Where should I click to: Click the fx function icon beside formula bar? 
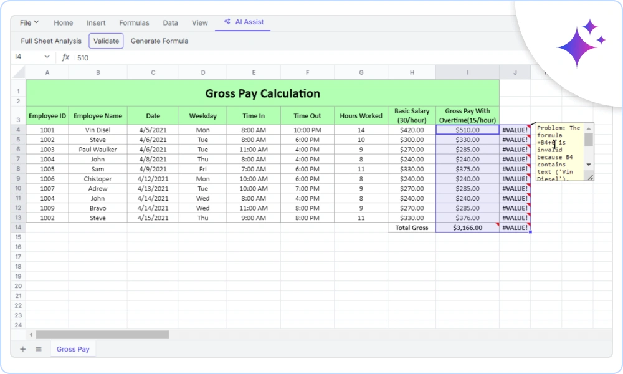pos(66,57)
